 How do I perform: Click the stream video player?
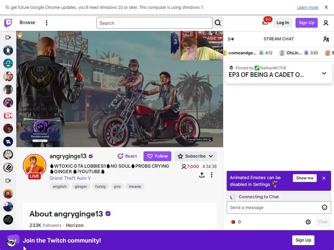[x=120, y=89]
